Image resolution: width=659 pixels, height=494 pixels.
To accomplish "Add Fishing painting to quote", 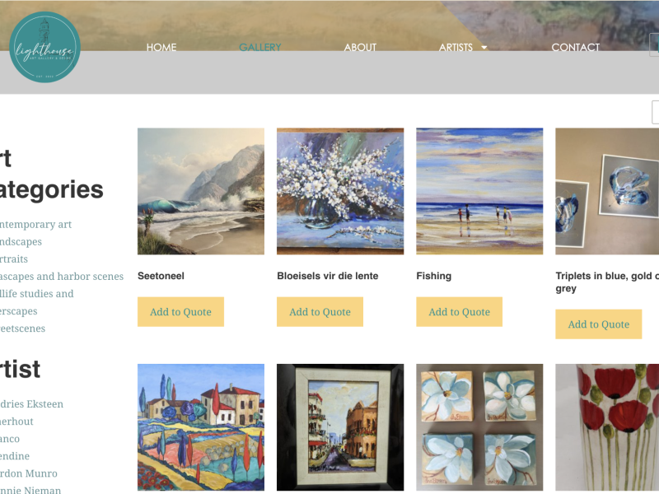I will click(x=460, y=312).
